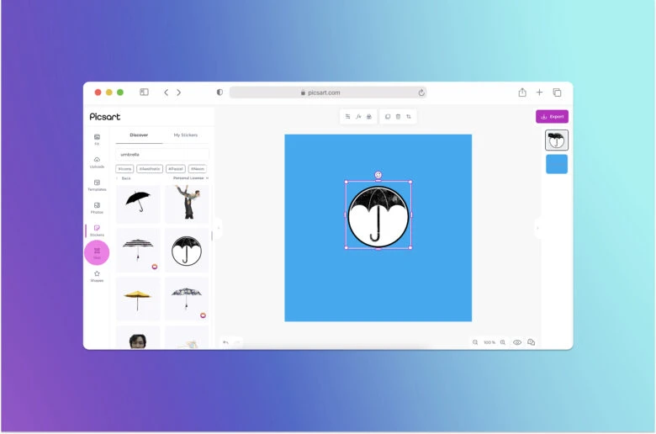Image resolution: width=656 pixels, height=434 pixels.
Task: Open the Uploads panel
Action: pos(97,161)
